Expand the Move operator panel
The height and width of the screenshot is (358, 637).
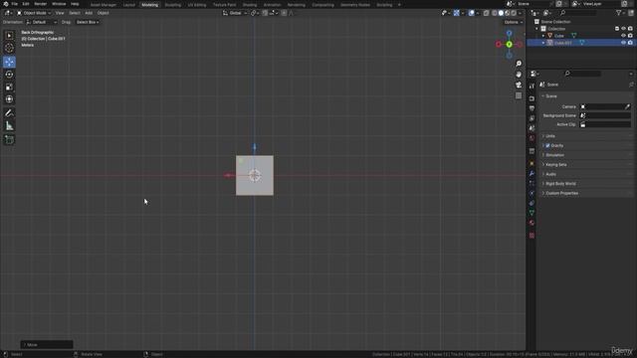[x=47, y=345]
